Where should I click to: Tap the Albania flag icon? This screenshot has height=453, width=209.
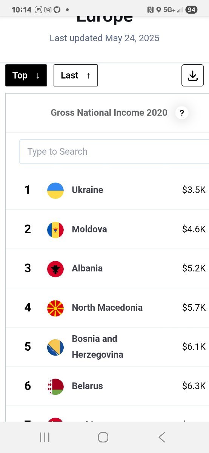coord(55,269)
